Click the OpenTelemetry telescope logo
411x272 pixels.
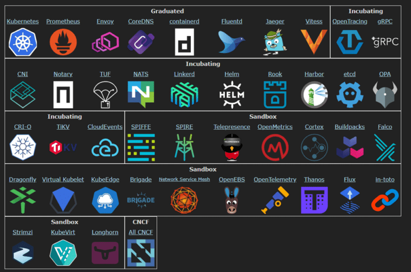[275, 200]
